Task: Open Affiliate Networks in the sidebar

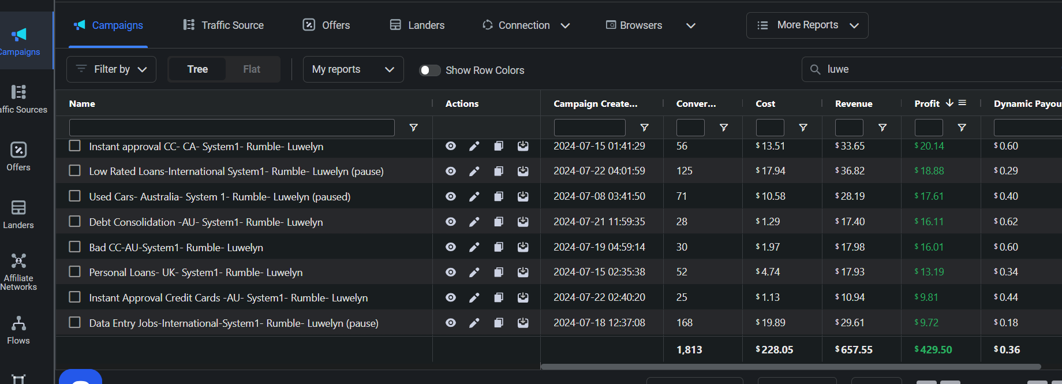Action: (18, 271)
